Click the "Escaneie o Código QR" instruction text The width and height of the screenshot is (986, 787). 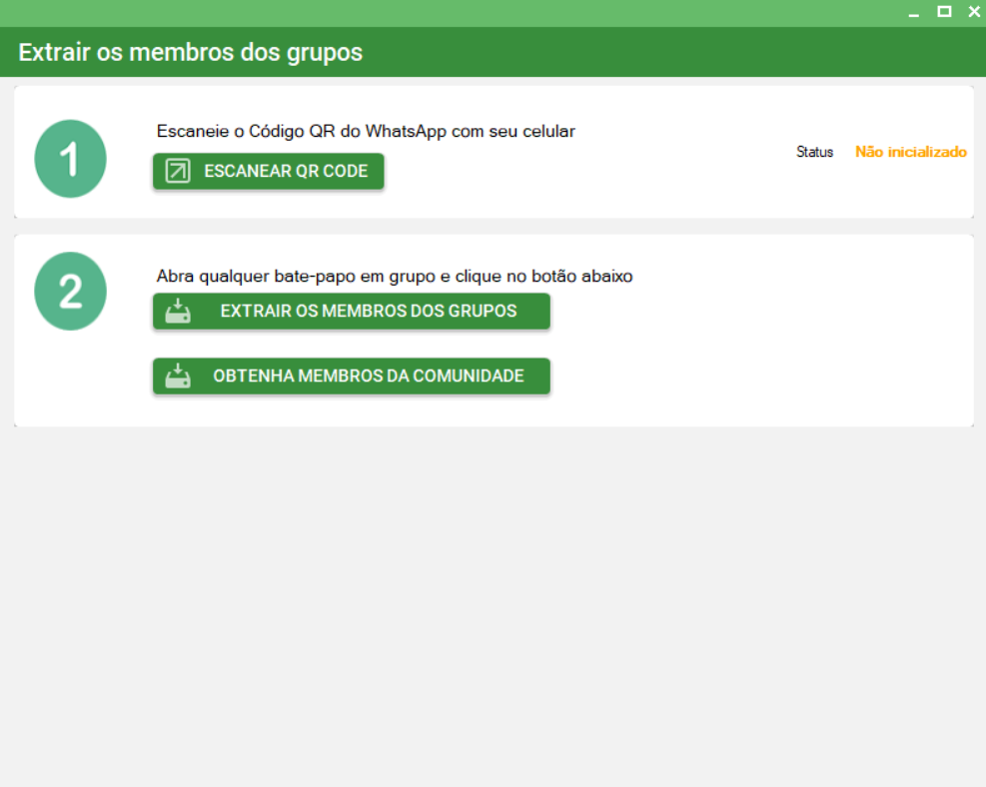pyautogui.click(x=366, y=131)
